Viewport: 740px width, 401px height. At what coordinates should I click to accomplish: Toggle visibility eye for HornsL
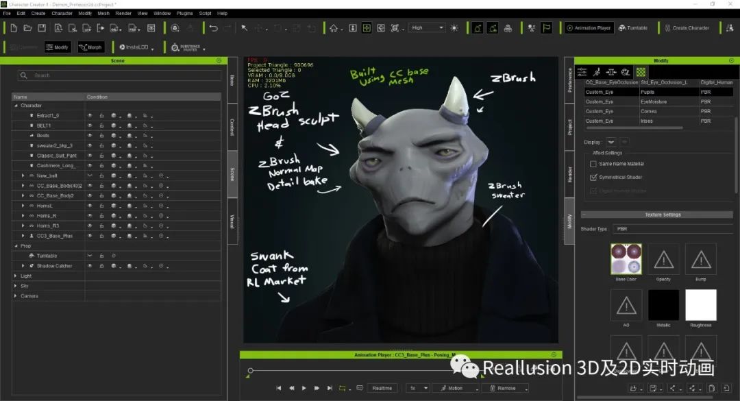pos(90,206)
